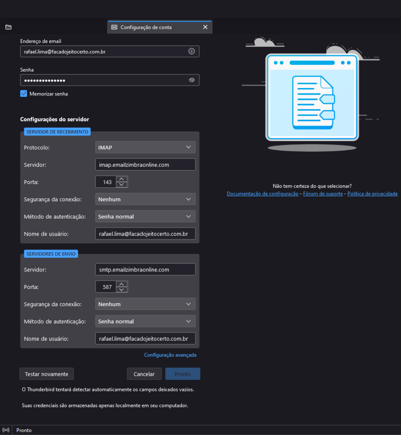This screenshot has width=401, height=435.
Task: Close the Configuração de conta tab
Action: pos(205,27)
